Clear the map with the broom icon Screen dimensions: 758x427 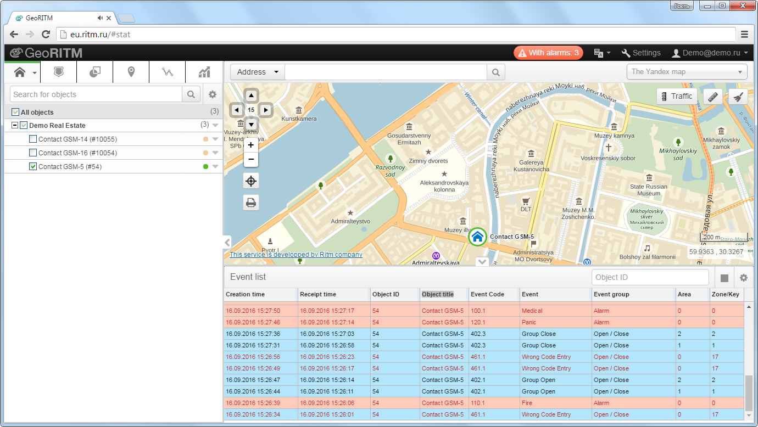(738, 97)
